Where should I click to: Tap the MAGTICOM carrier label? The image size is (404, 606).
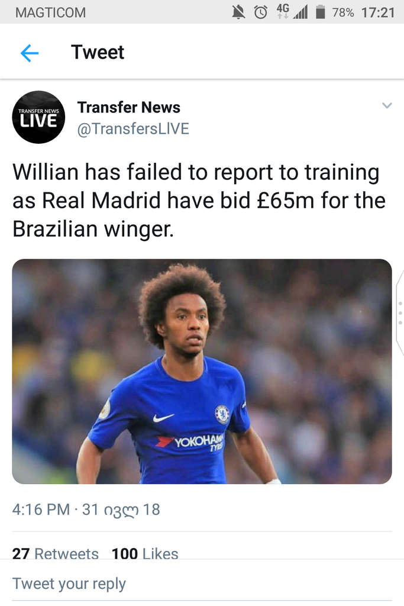[x=51, y=12]
